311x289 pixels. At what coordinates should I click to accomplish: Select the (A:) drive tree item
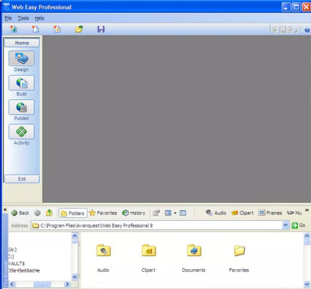point(13,250)
